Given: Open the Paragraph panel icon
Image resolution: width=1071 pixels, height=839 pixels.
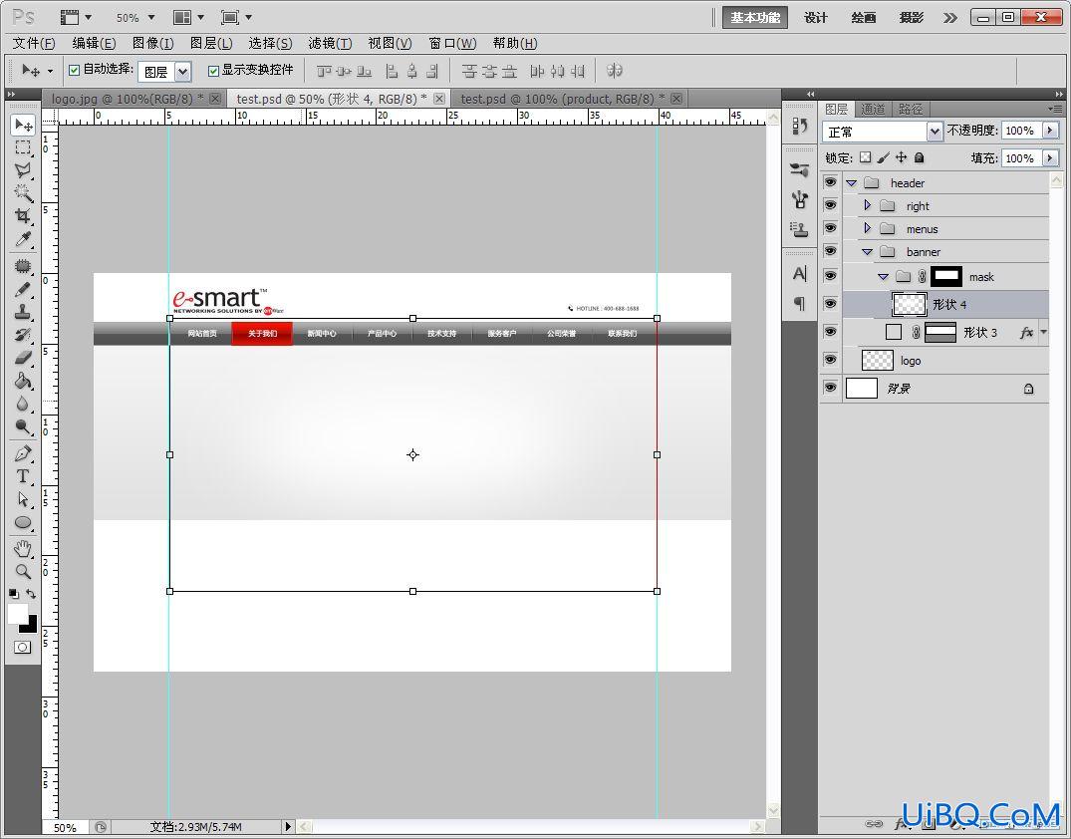Looking at the screenshot, I should 800,303.
